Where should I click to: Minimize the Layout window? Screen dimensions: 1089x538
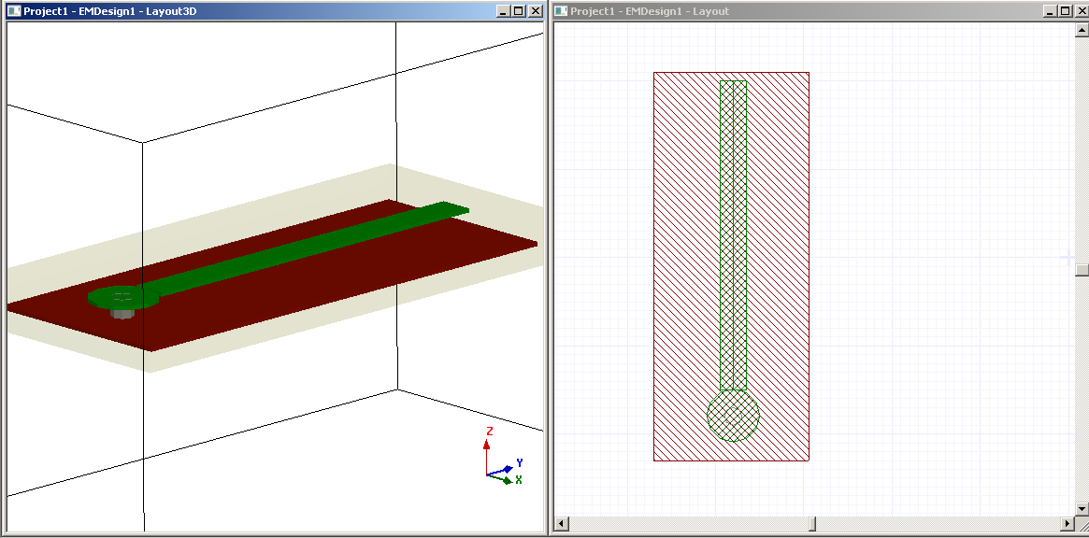tap(1049, 11)
